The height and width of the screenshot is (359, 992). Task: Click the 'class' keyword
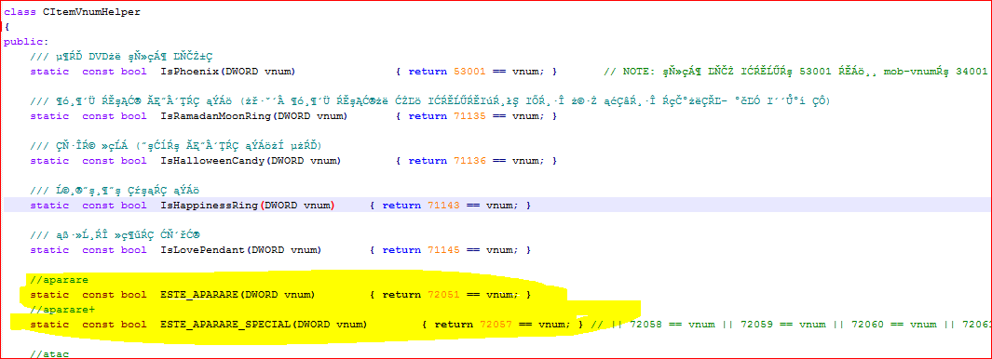(x=20, y=12)
